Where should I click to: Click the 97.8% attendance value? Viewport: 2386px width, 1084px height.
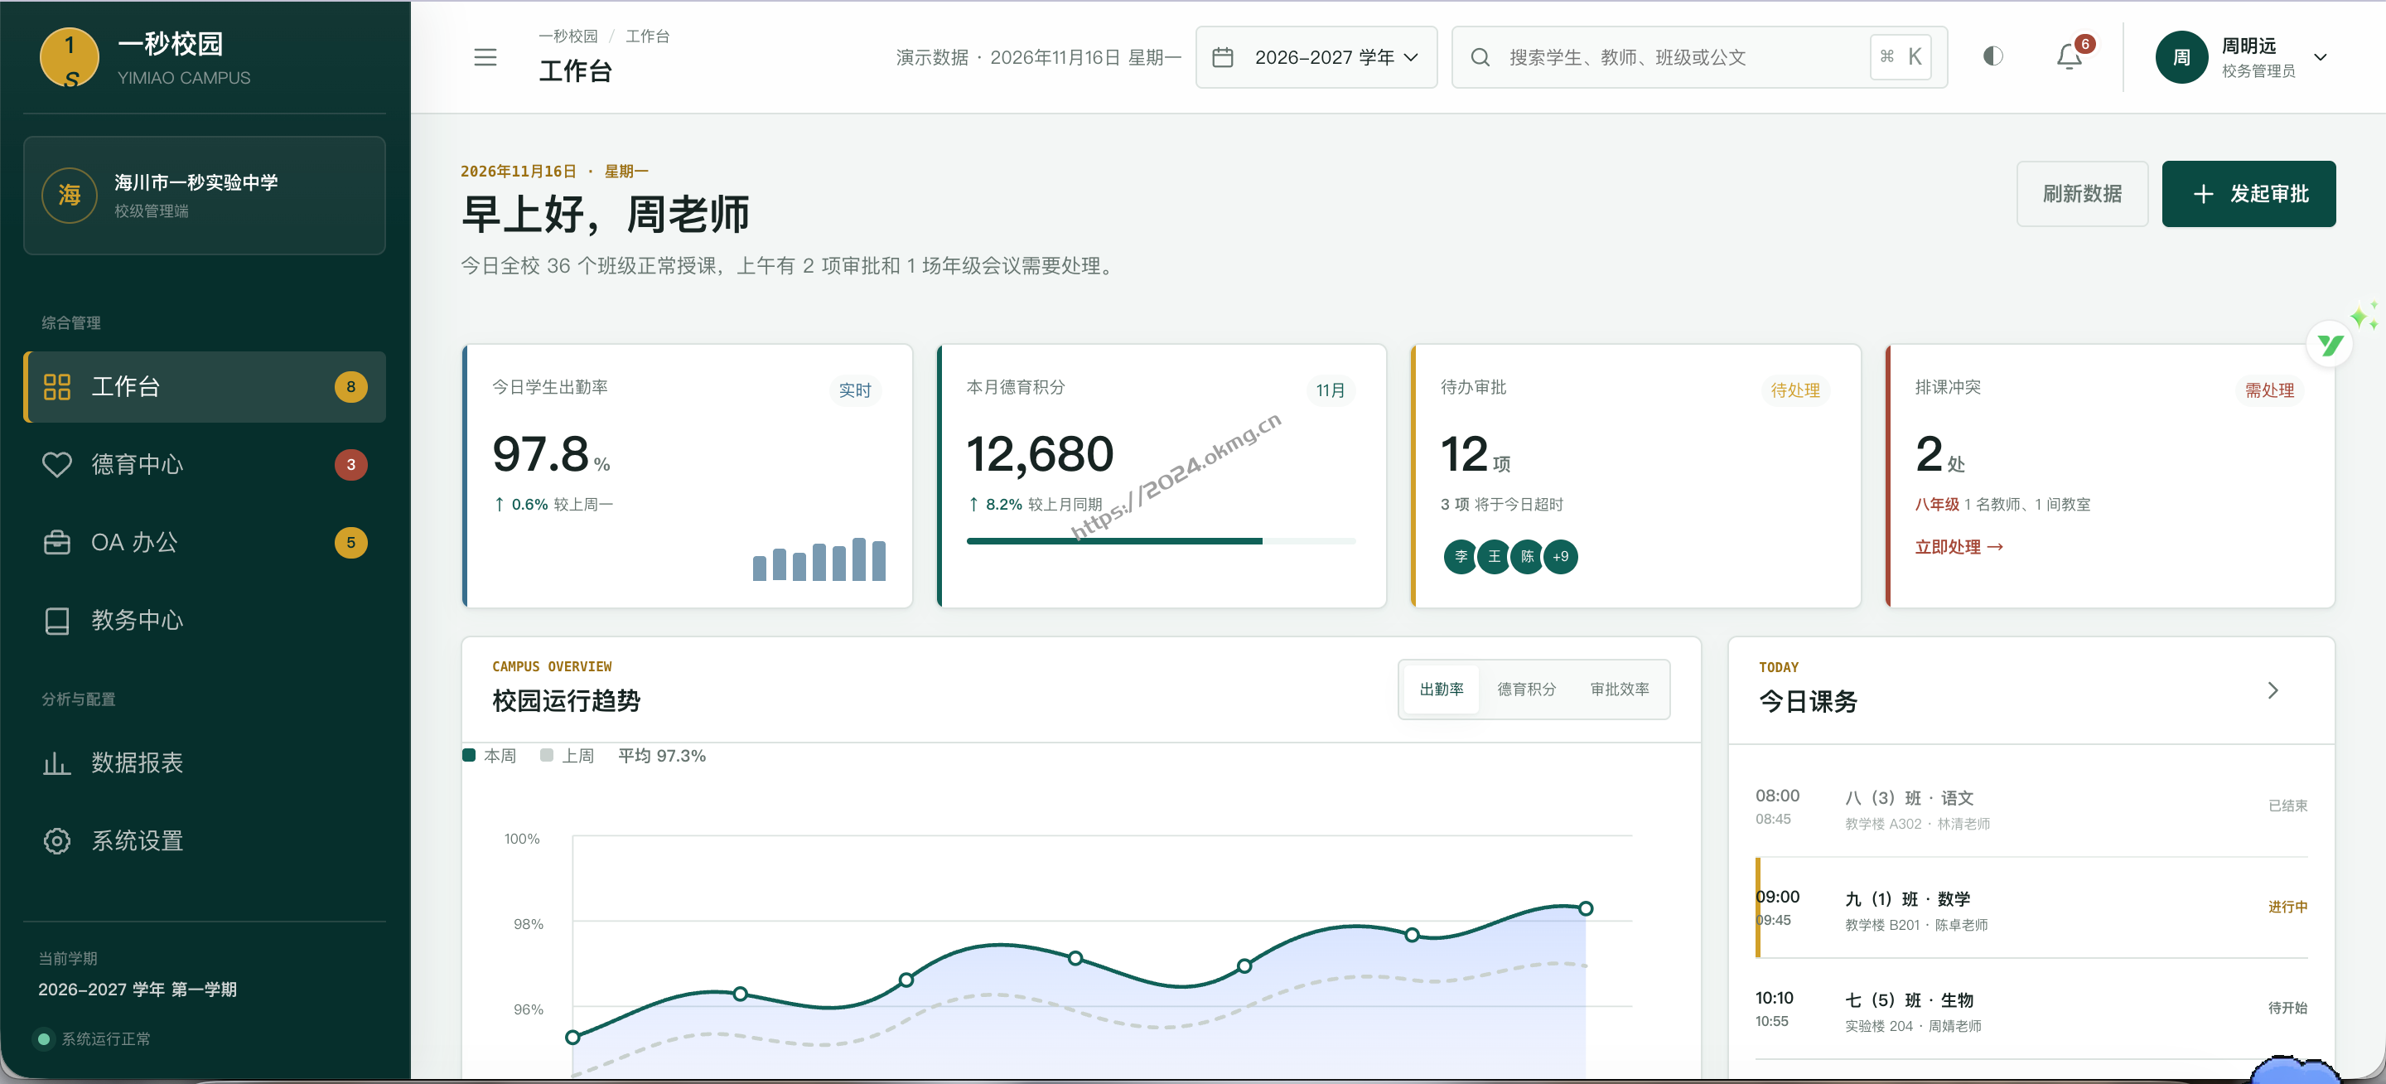(x=550, y=454)
